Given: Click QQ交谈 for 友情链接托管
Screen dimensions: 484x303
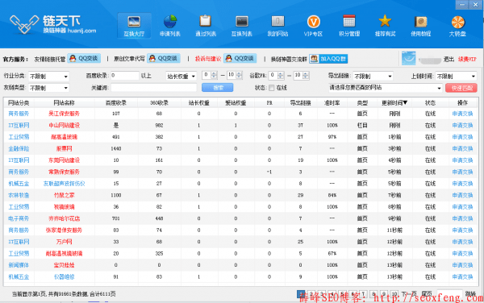Looking at the screenshot, I should (84, 58).
